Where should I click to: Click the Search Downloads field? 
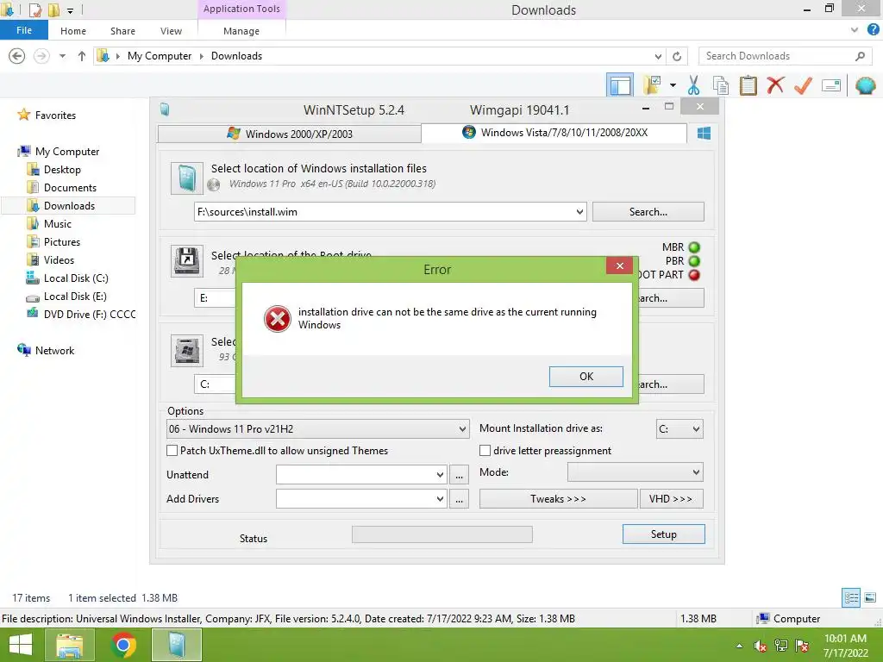[785, 56]
